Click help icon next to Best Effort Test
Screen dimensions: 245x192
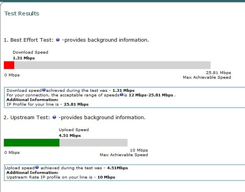pyautogui.click(x=58, y=40)
